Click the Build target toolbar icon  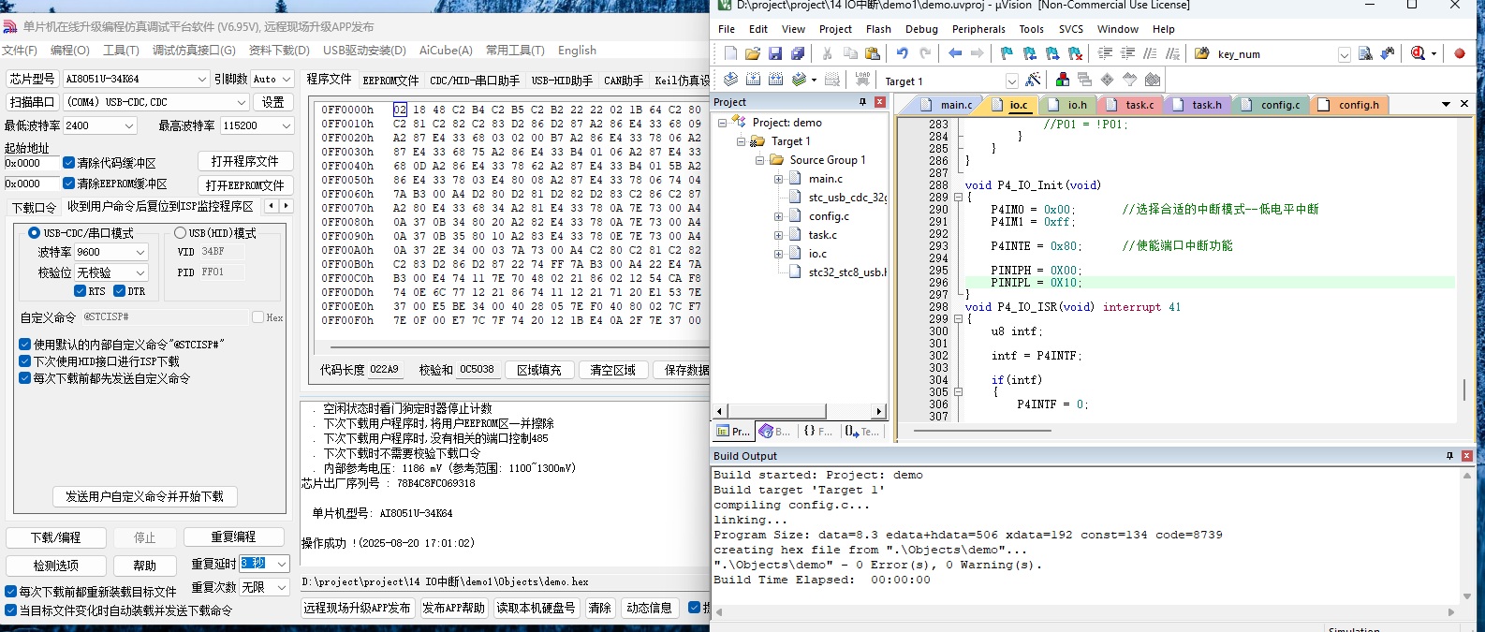point(754,81)
